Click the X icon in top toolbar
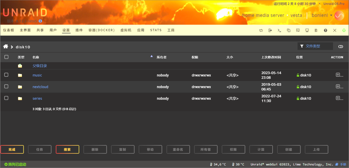 coord(335,30)
